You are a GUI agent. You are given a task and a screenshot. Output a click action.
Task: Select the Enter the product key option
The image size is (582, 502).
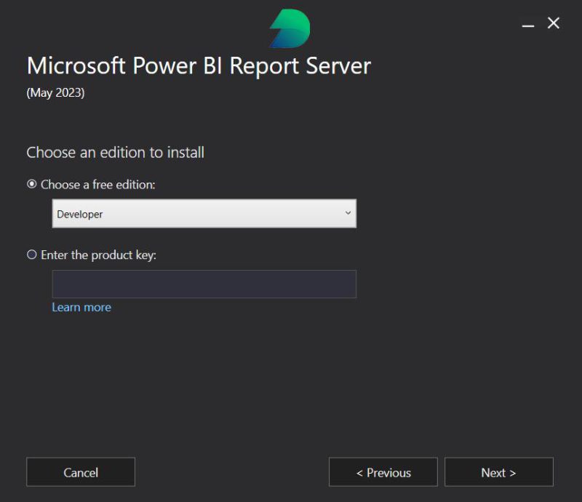coord(31,255)
